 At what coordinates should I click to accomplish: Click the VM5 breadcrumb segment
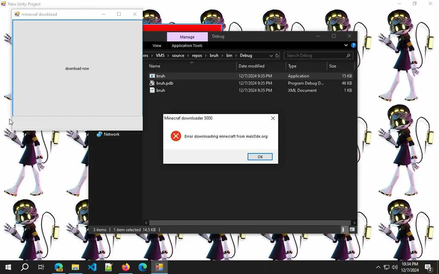pos(160,55)
